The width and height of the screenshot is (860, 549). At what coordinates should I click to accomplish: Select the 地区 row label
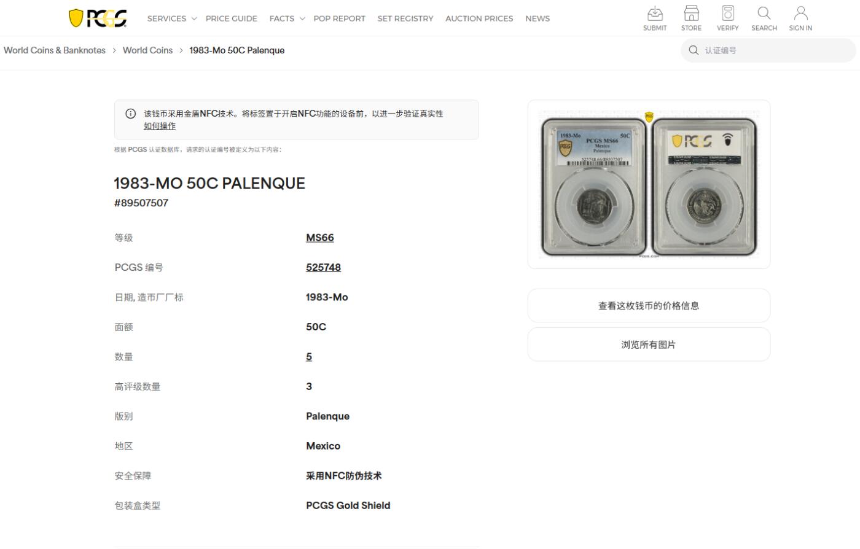click(123, 446)
